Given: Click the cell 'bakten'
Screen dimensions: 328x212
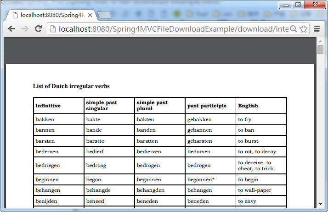Looking at the screenshot, I should 160,119.
